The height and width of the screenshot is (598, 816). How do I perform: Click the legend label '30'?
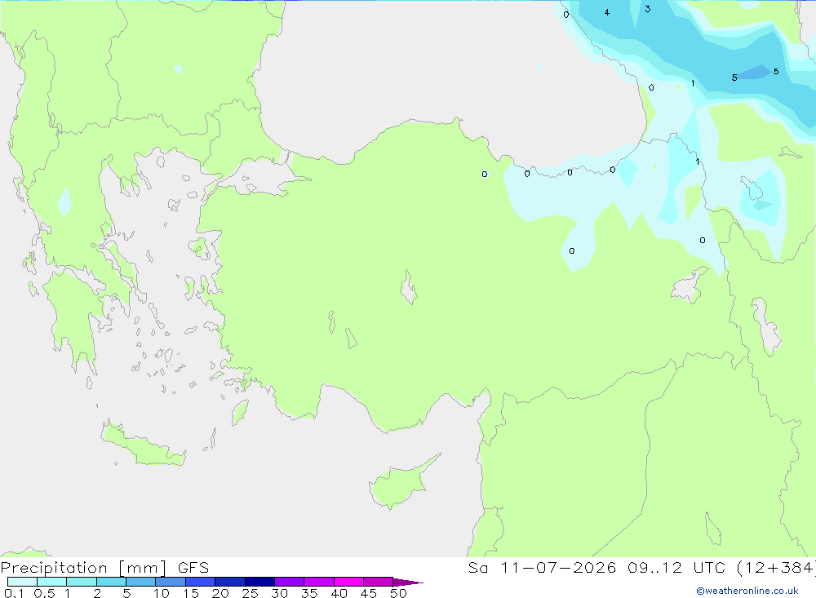coord(280,593)
